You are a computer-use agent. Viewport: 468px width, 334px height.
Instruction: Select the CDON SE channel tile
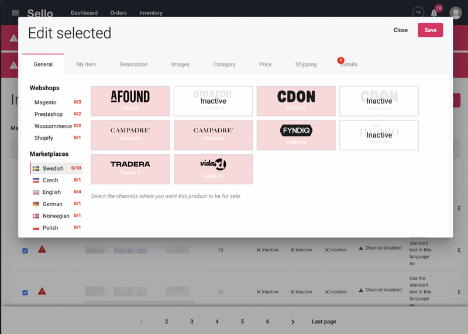coord(296,101)
